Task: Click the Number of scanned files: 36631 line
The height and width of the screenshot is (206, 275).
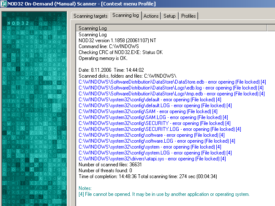Action: point(110,165)
